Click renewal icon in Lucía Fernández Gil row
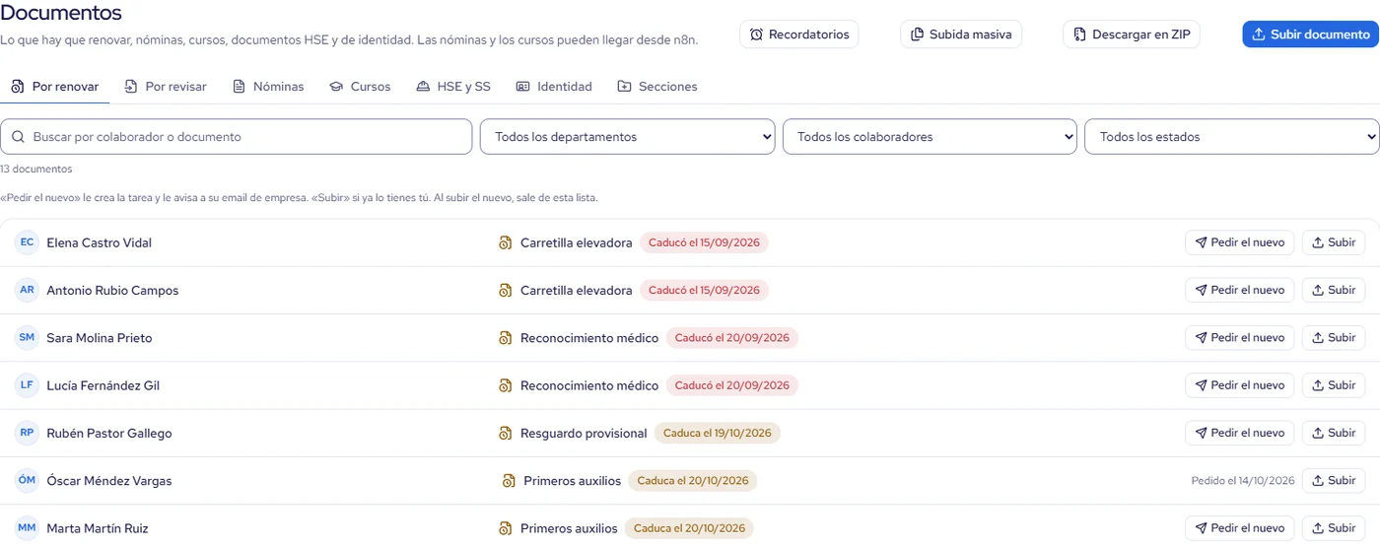 click(506, 385)
